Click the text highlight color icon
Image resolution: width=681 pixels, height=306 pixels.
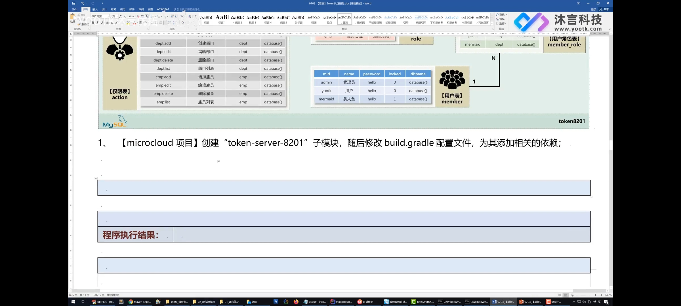point(128,23)
